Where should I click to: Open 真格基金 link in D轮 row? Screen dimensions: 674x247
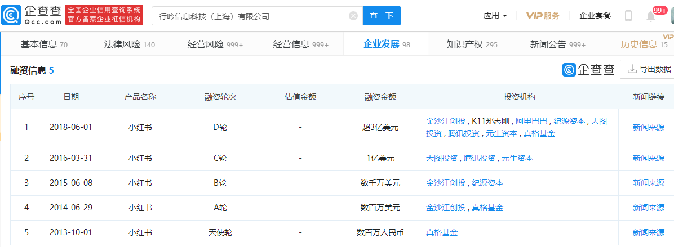point(539,133)
